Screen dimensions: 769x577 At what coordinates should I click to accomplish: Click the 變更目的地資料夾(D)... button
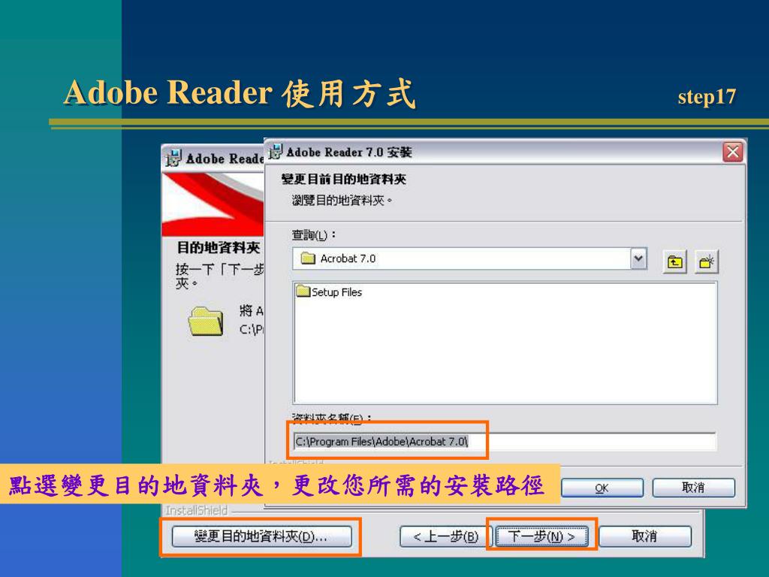(x=261, y=536)
